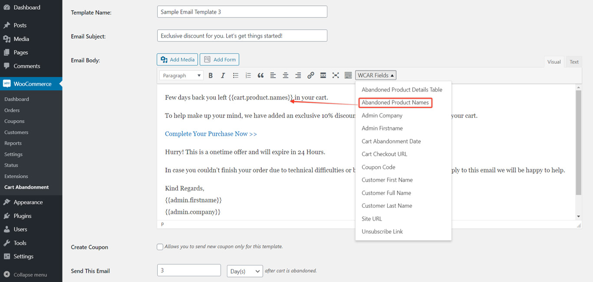Screen dimensions: 593x282
Task: Align text left
Action: [273, 75]
